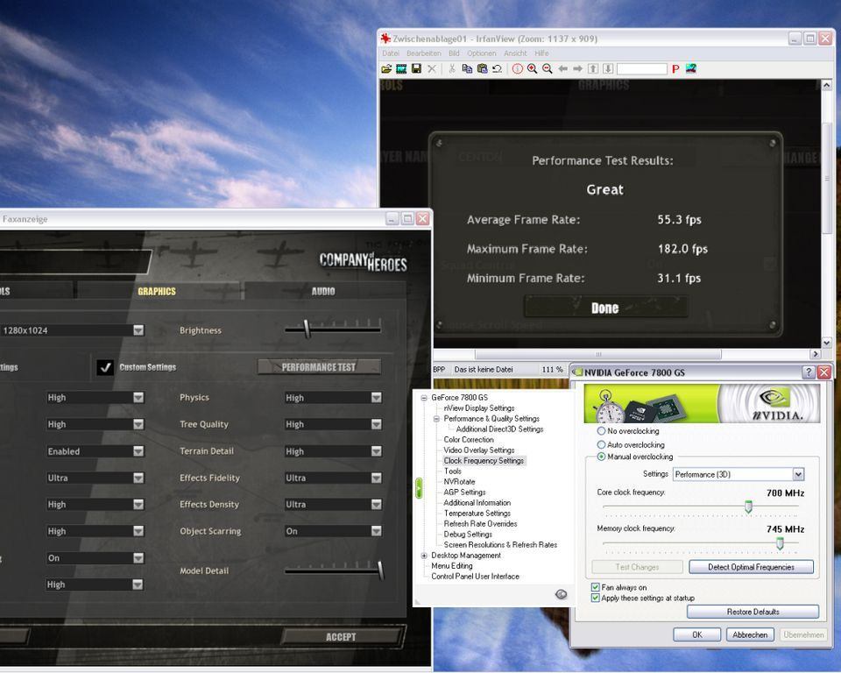The width and height of the screenshot is (841, 673).
Task: Open image information via red circle icon
Action: pos(517,68)
